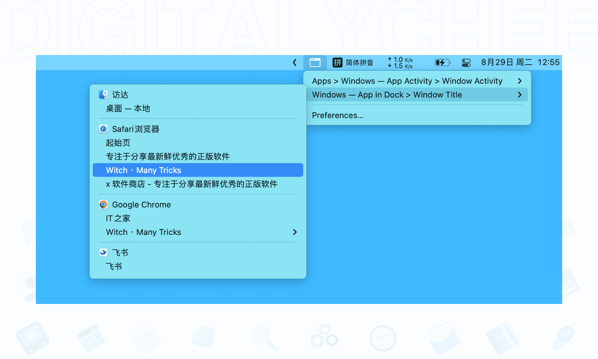The image size is (598, 359).
Task: Choose the 桌面 — 本地 Finder window
Action: pos(128,108)
